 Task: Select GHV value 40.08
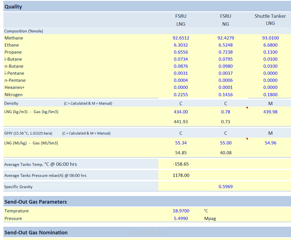click(x=226, y=153)
